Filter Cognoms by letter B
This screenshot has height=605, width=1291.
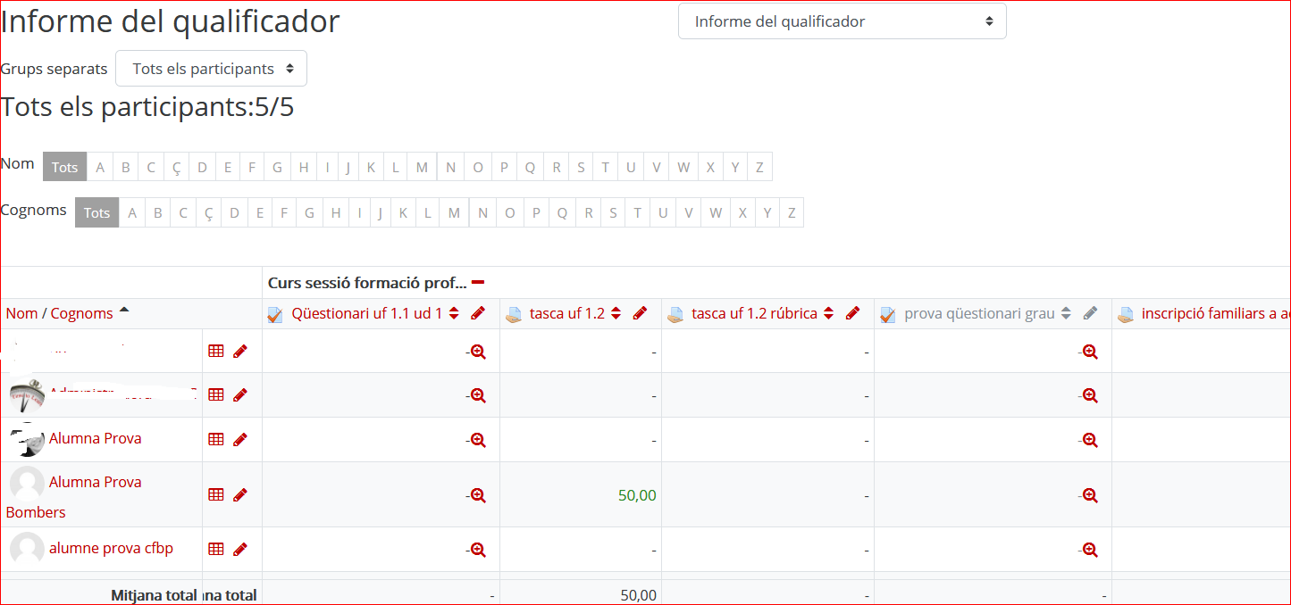point(157,212)
